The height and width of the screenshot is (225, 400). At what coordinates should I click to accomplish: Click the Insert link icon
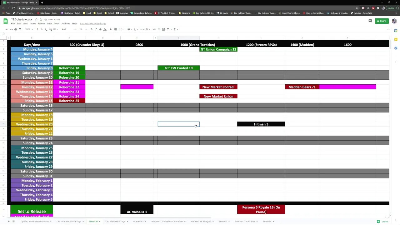tap(154, 29)
